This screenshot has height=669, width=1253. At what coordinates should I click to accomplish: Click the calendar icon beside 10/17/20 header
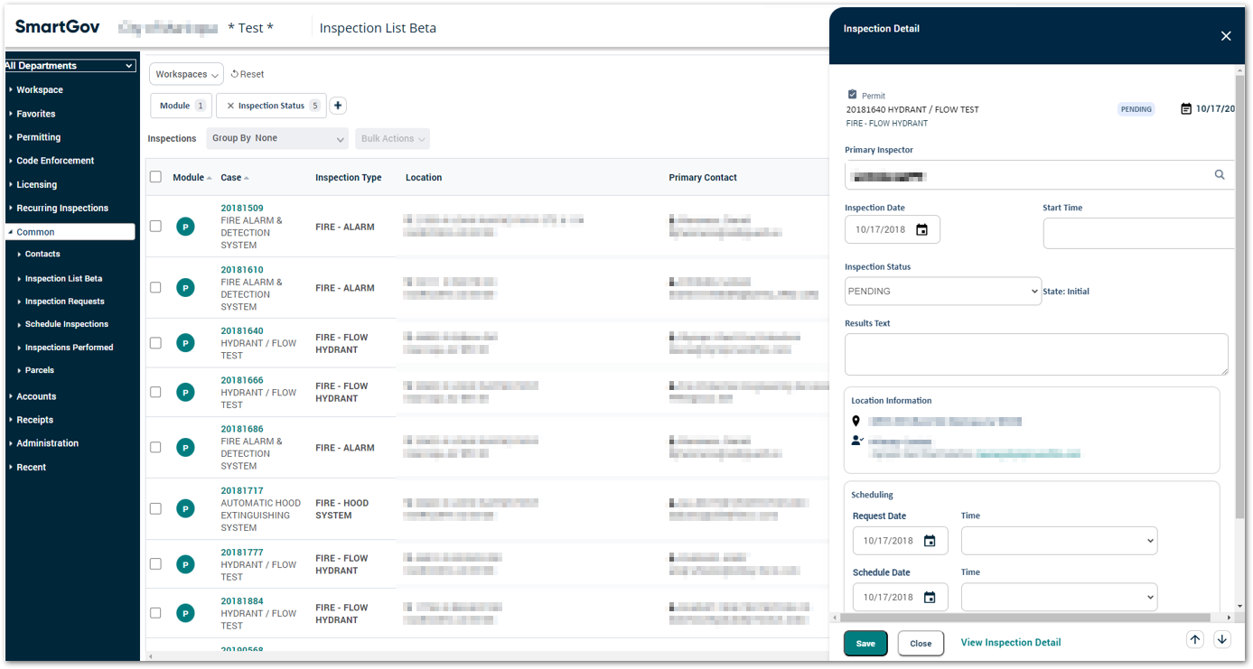point(1186,109)
